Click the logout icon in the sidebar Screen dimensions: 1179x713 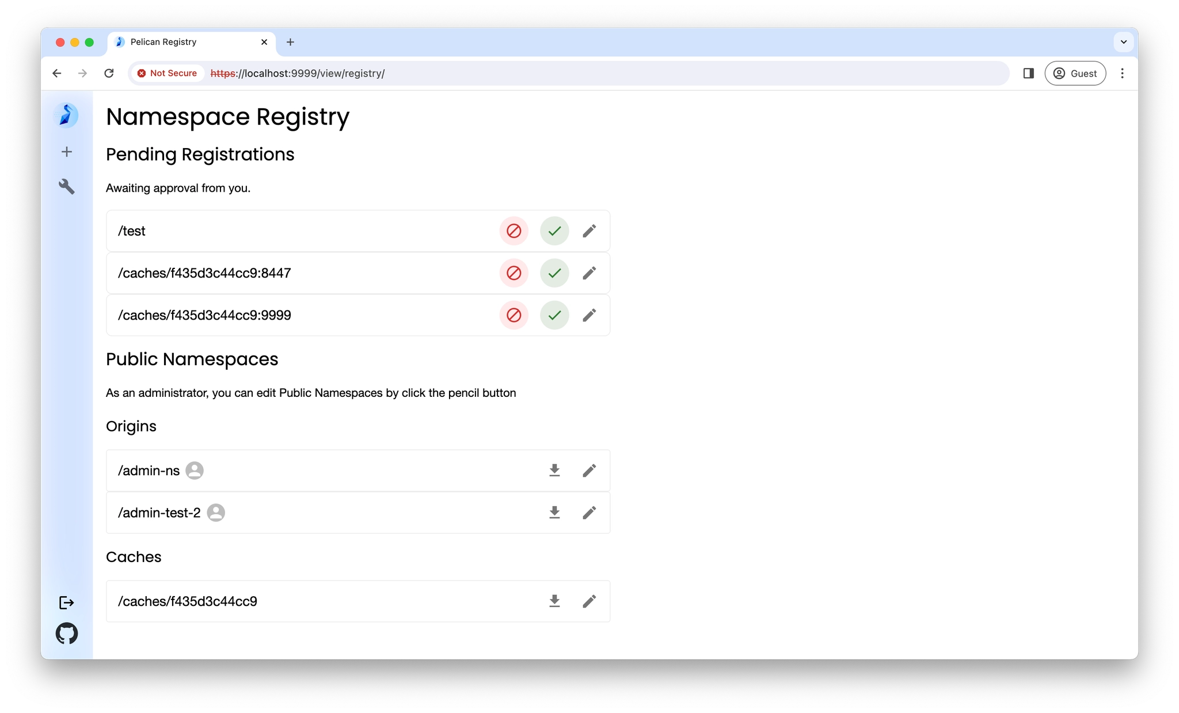click(67, 602)
